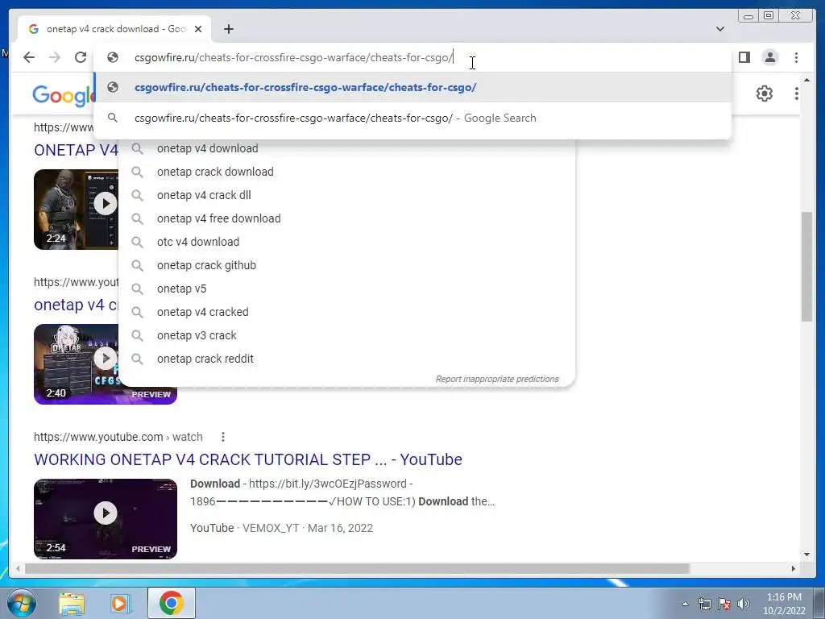Open the Chrome profile avatar menu
This screenshot has height=619, width=825.
coord(770,57)
